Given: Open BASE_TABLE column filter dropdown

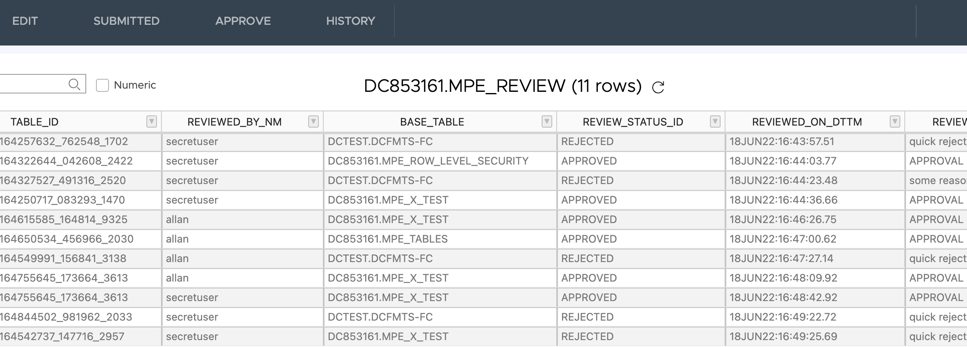Looking at the screenshot, I should 547,121.
